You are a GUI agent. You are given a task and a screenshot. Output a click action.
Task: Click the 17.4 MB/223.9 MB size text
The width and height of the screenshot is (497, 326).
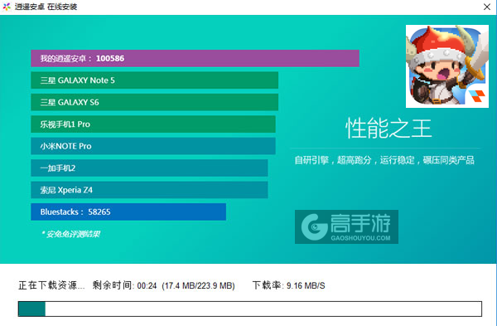pyautogui.click(x=199, y=285)
